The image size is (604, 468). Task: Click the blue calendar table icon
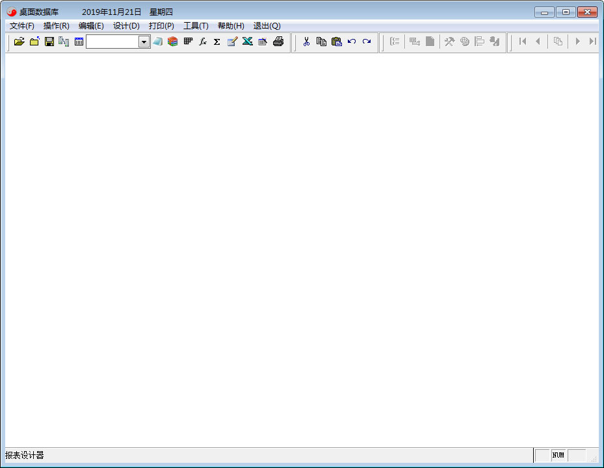pyautogui.click(x=79, y=42)
